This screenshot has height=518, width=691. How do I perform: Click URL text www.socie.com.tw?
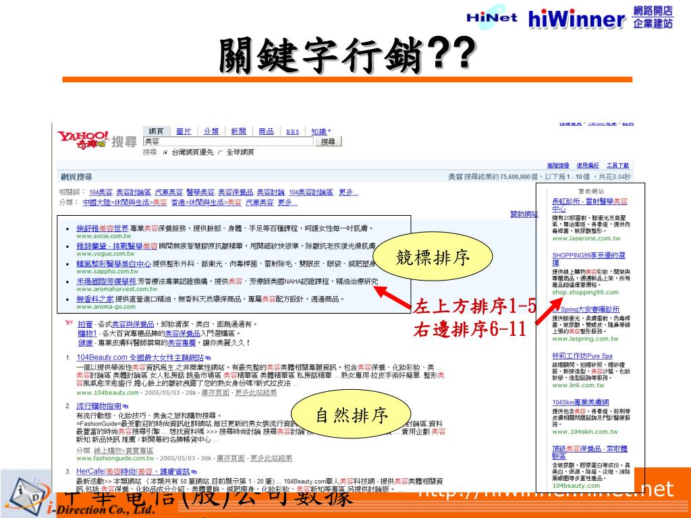pos(103,236)
